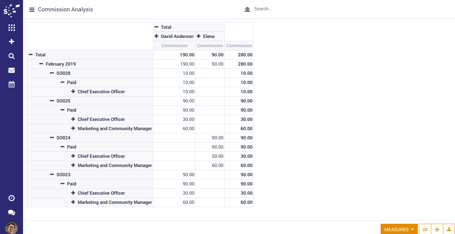The width and height of the screenshot is (455, 234).
Task: Toggle the hamburger menu beside Commission Analysis
Action: (x=32, y=10)
